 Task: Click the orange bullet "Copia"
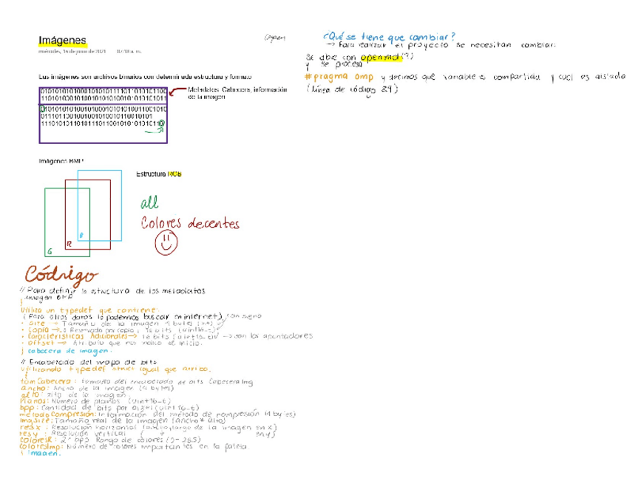pos(38,330)
